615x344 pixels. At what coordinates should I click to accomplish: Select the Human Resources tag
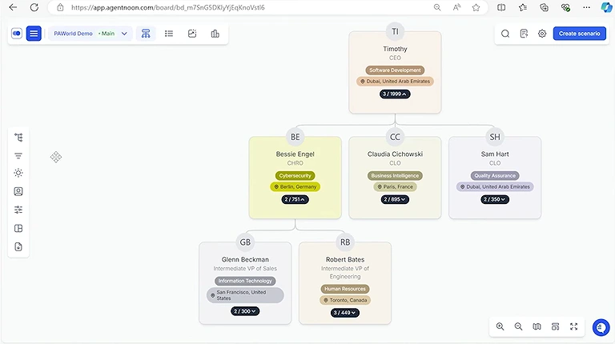click(x=345, y=289)
